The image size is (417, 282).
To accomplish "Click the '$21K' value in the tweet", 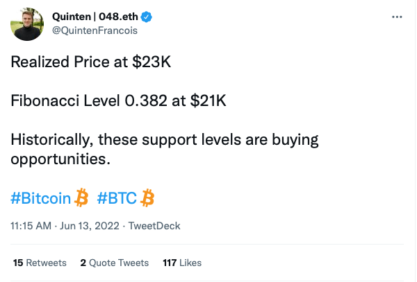I will click(x=209, y=100).
